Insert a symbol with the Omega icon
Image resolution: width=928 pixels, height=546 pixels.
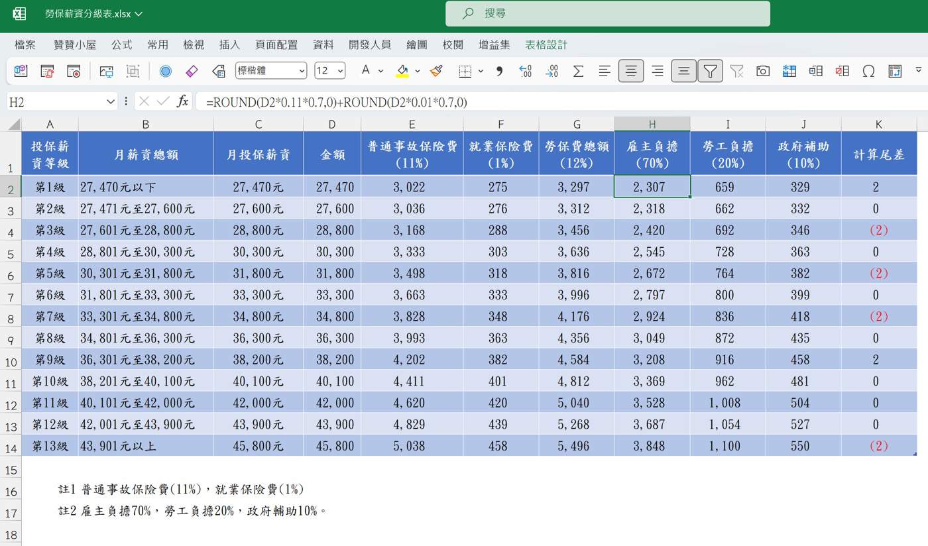click(868, 71)
